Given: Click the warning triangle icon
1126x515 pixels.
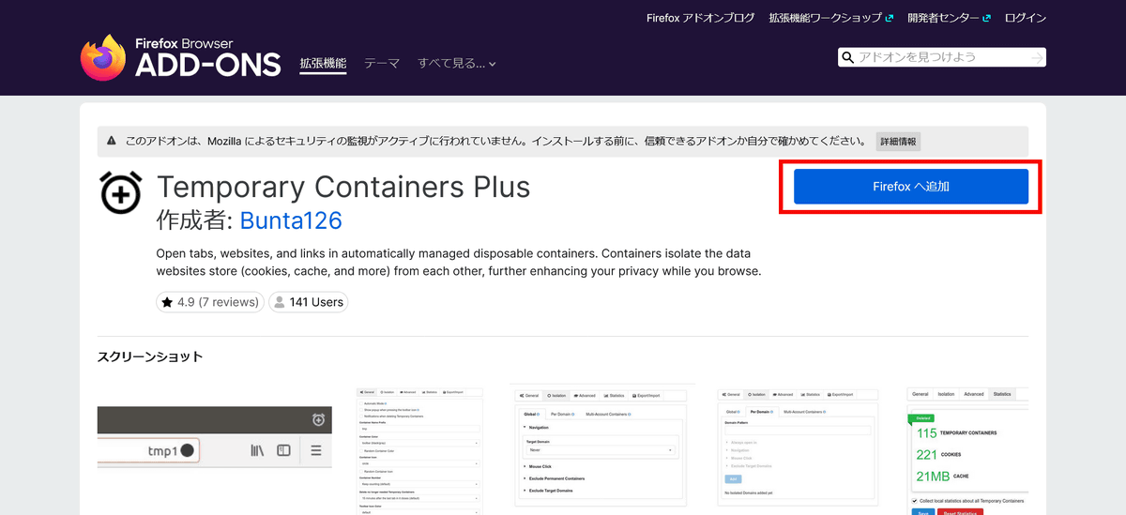Looking at the screenshot, I should [x=112, y=142].
